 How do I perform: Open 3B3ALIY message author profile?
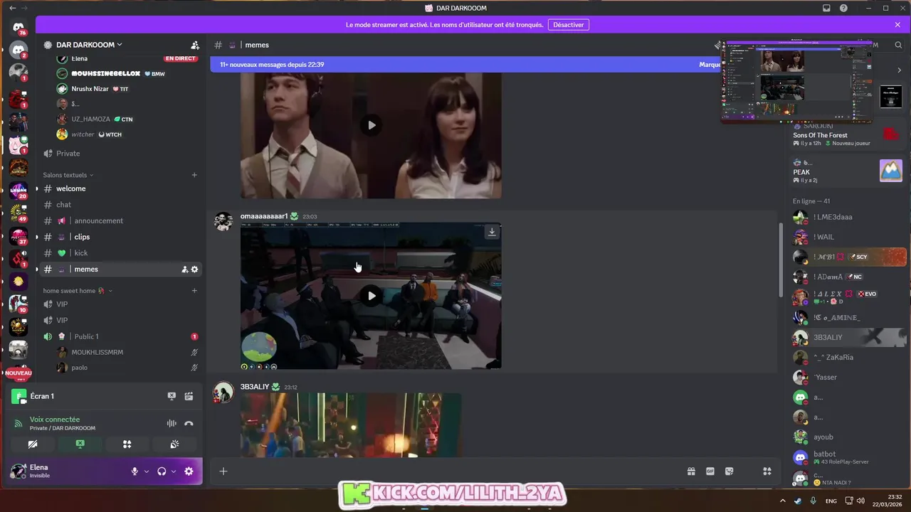tap(255, 387)
